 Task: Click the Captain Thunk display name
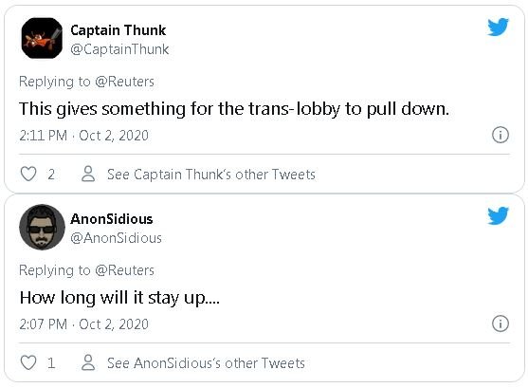[x=118, y=30]
